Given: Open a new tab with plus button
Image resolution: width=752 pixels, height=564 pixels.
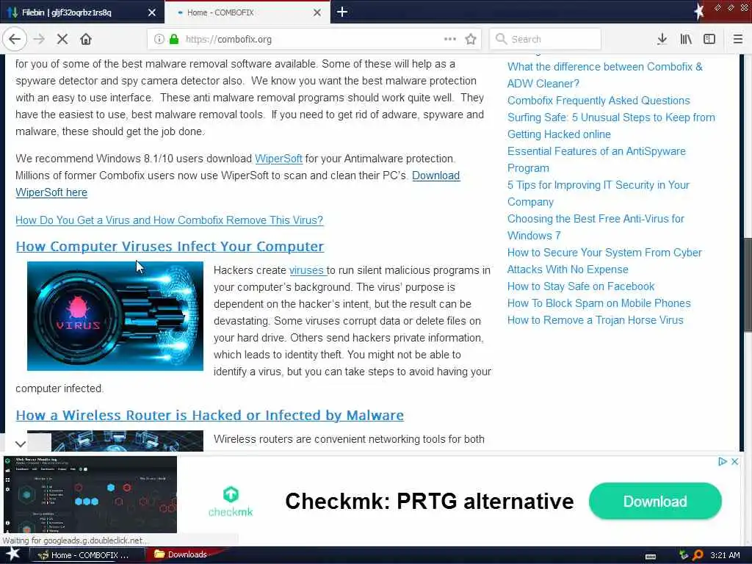Looking at the screenshot, I should (342, 12).
